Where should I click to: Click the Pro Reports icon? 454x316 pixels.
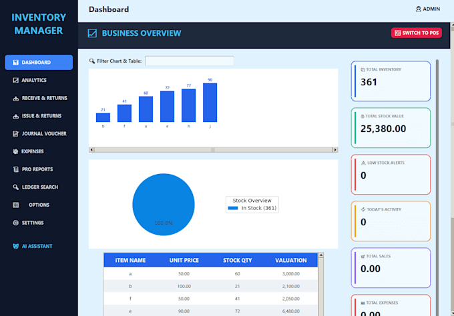click(x=15, y=169)
